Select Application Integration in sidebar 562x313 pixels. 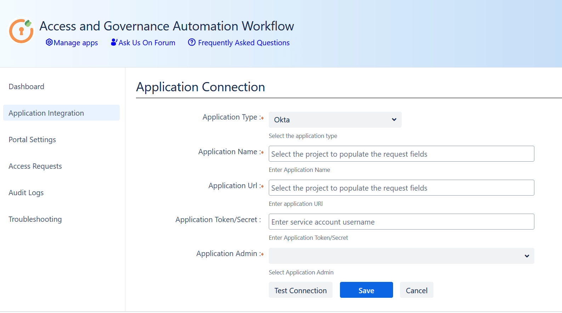[61, 113]
